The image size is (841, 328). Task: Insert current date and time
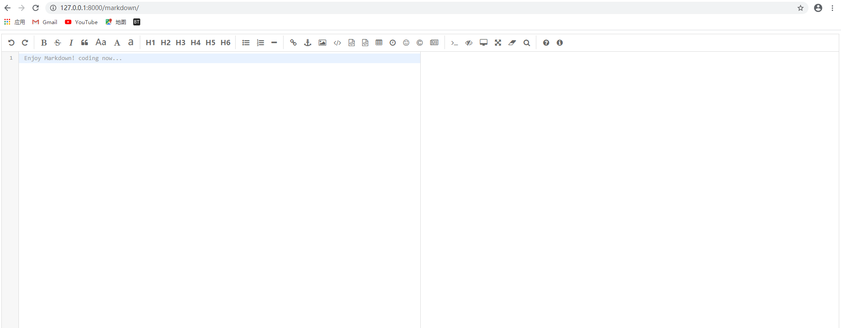393,43
